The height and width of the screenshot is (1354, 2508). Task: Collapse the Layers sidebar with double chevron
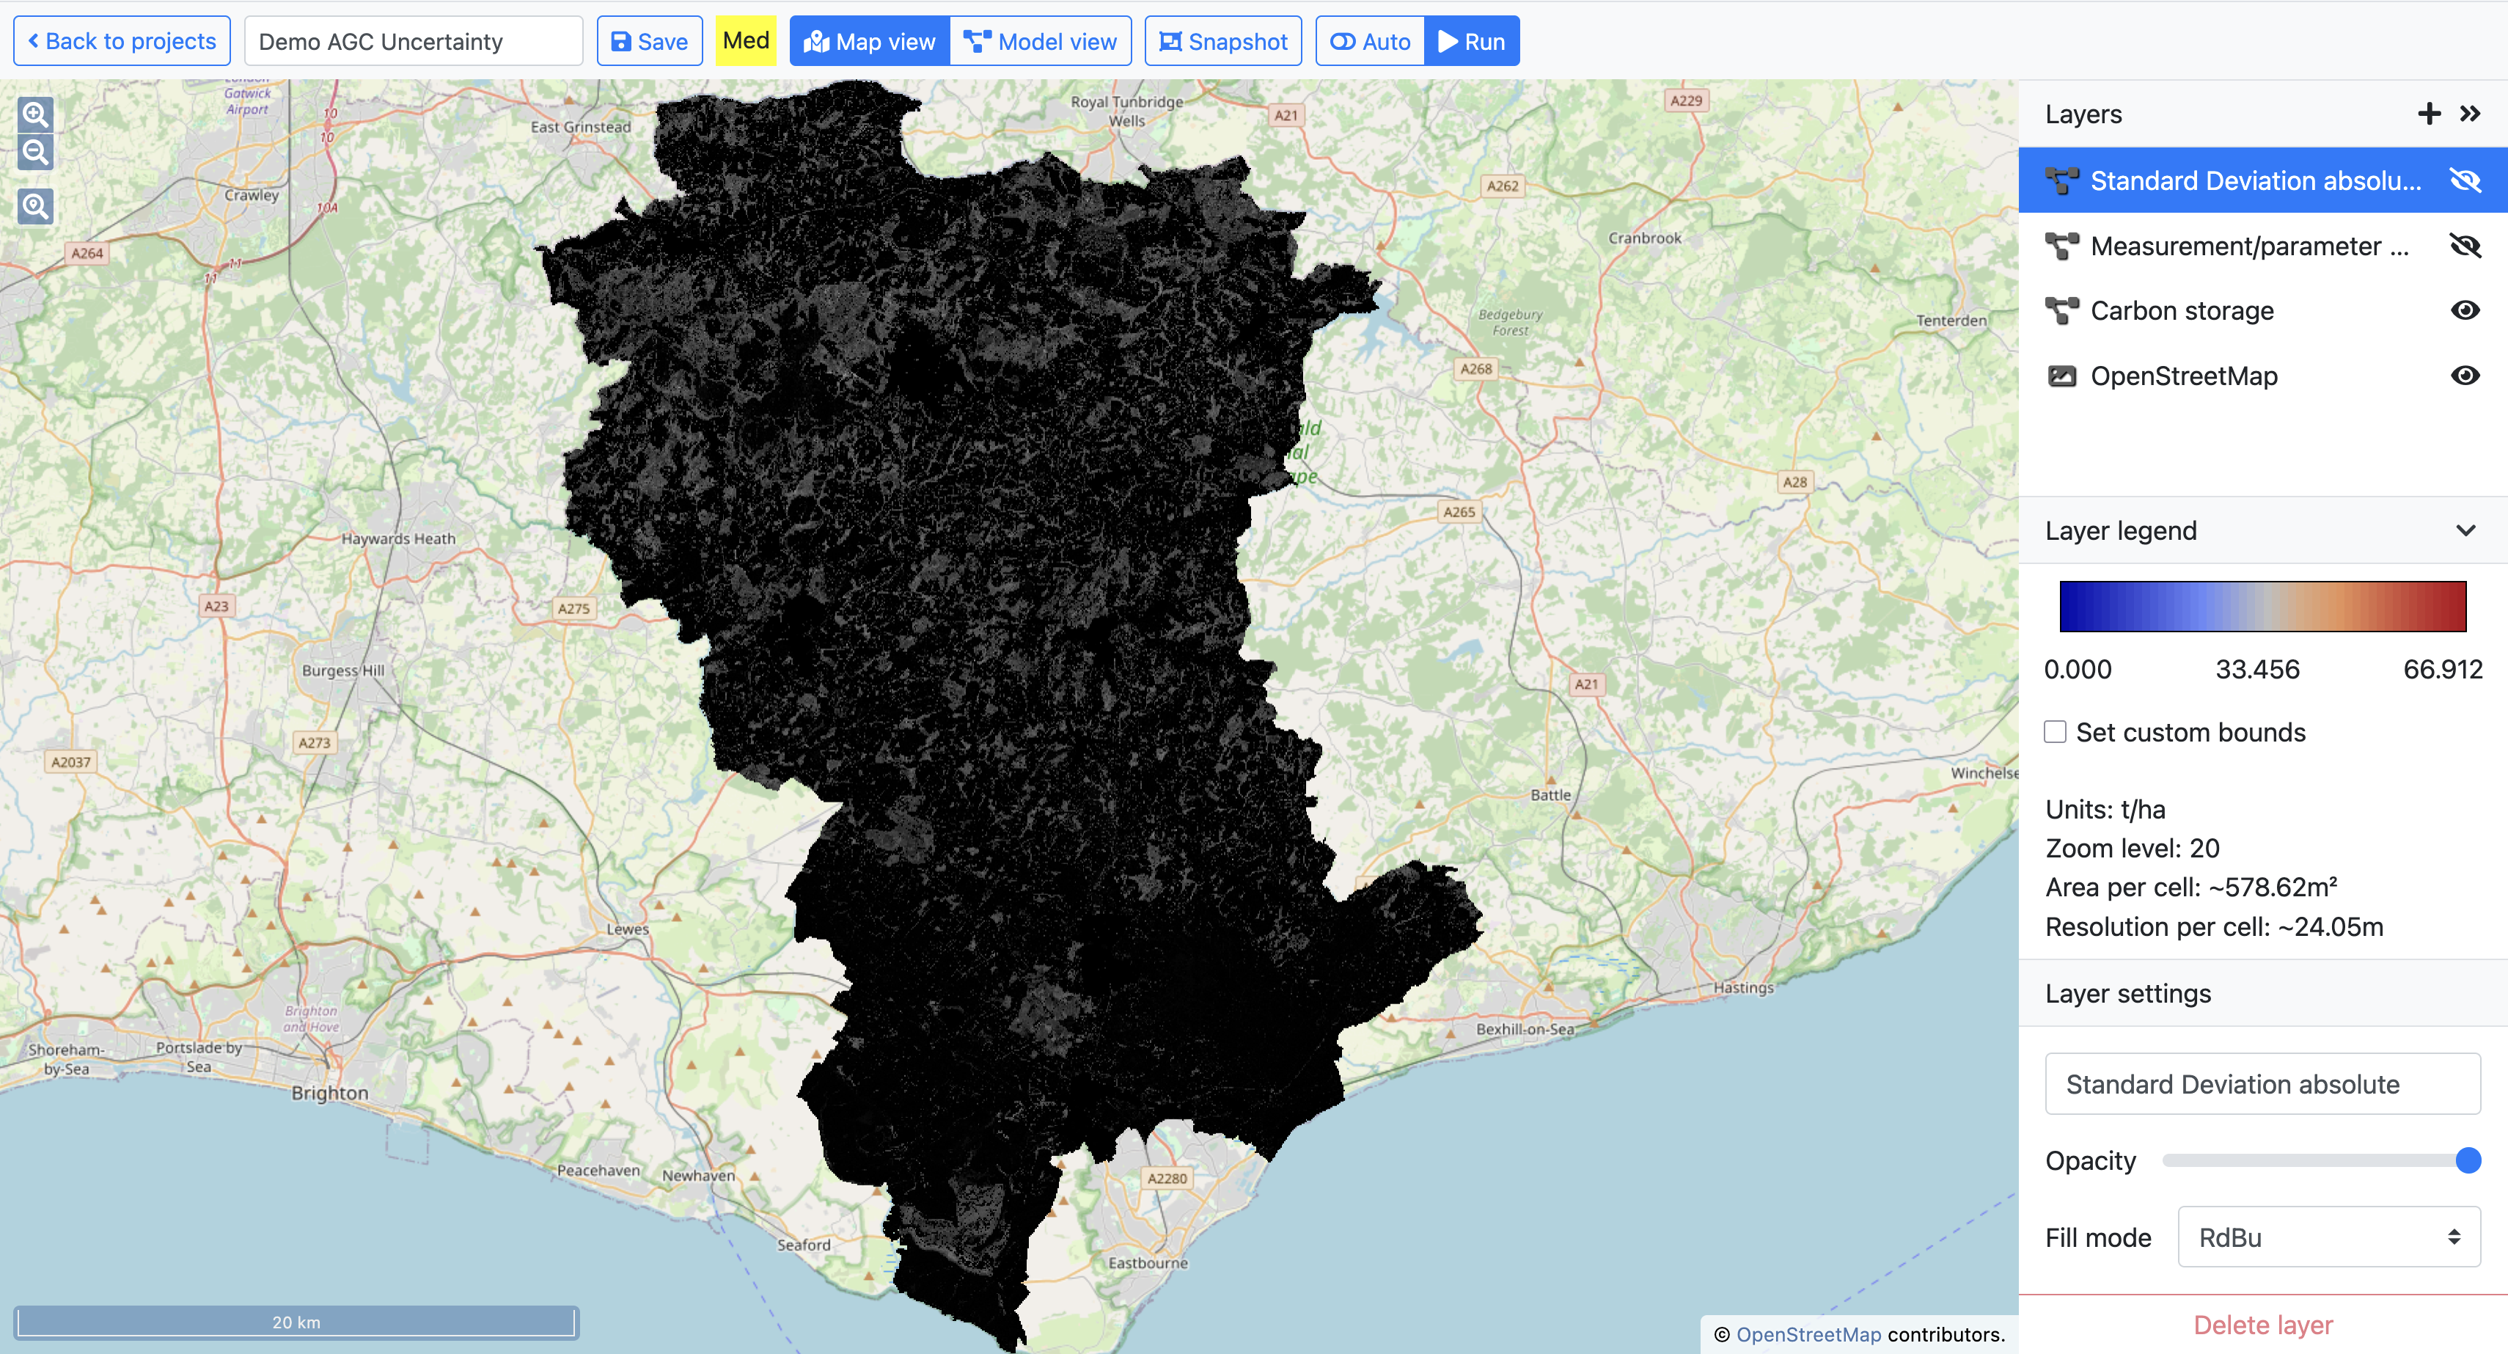click(2470, 114)
